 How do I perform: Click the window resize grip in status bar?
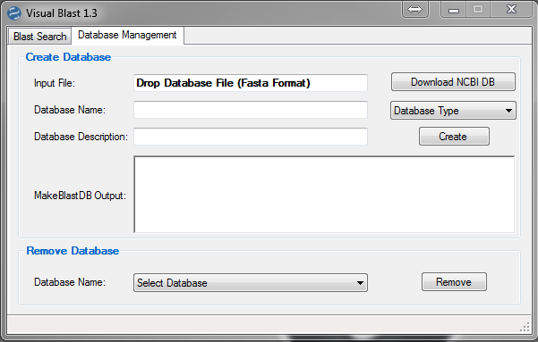pyautogui.click(x=525, y=327)
